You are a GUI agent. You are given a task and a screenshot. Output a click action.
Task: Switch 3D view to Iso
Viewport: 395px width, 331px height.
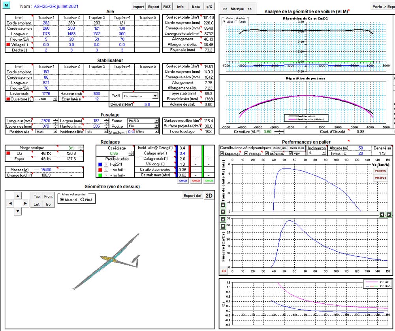click(x=48, y=204)
